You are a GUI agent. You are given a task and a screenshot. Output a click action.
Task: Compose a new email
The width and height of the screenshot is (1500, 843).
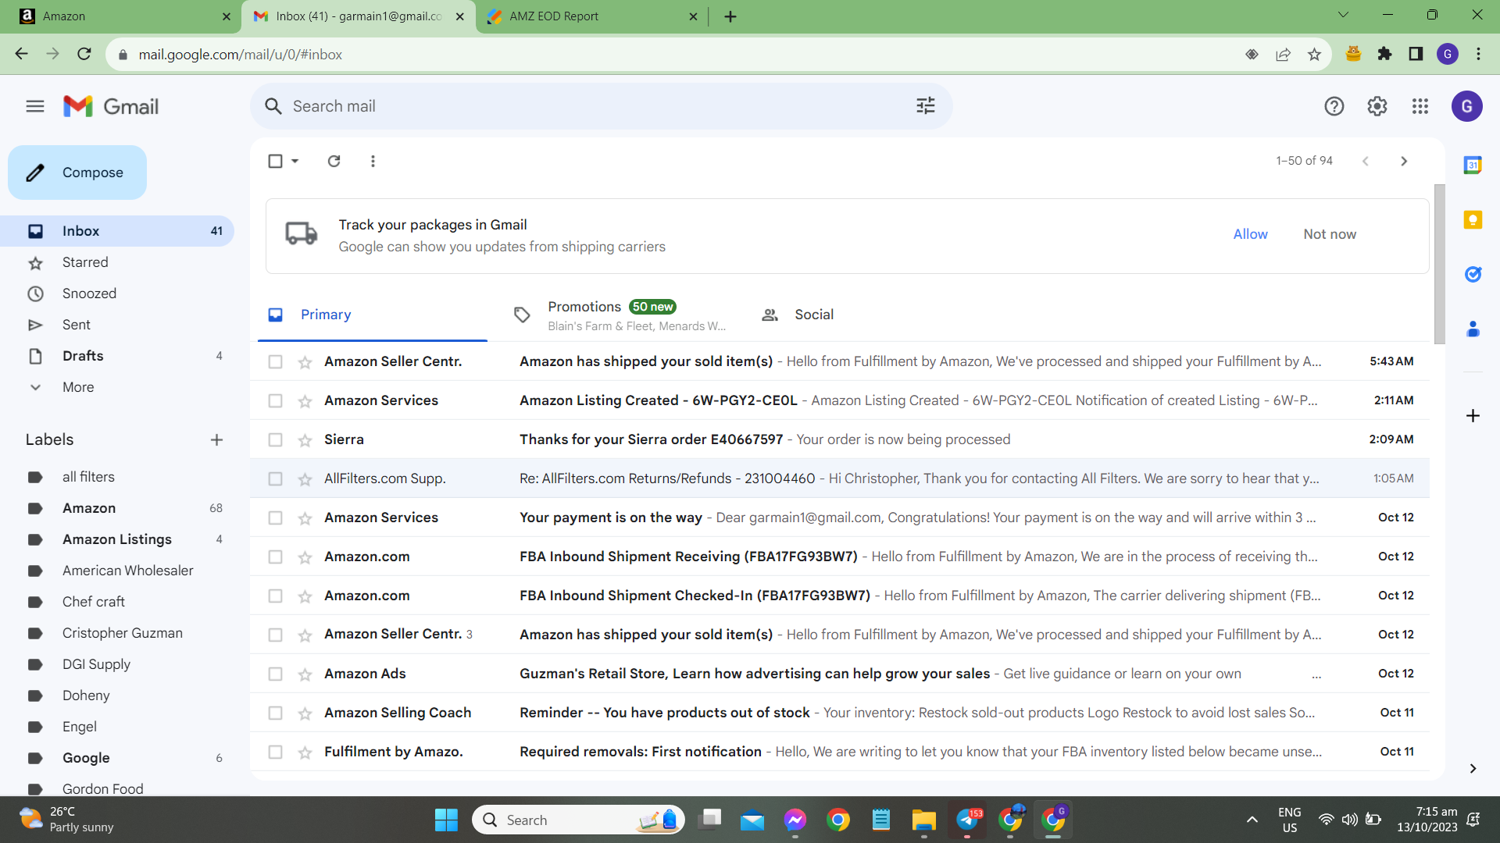[x=77, y=173]
